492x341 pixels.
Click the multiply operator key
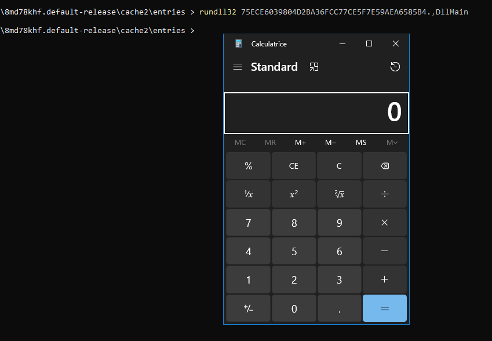384,223
